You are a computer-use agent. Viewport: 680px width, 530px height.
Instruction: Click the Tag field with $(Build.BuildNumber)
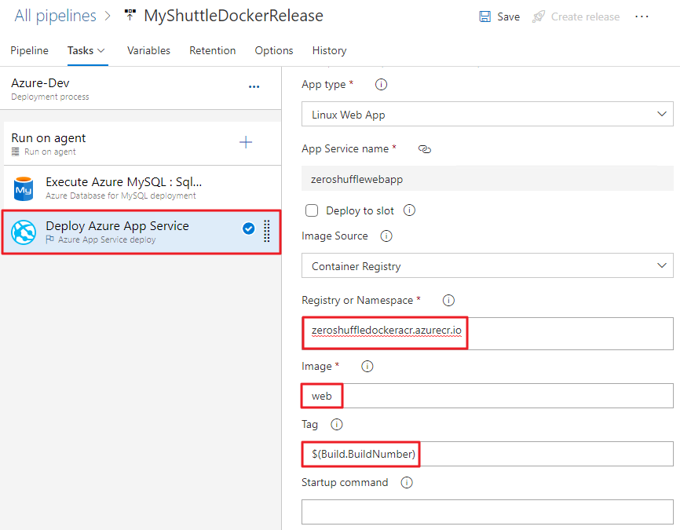pyautogui.click(x=488, y=454)
